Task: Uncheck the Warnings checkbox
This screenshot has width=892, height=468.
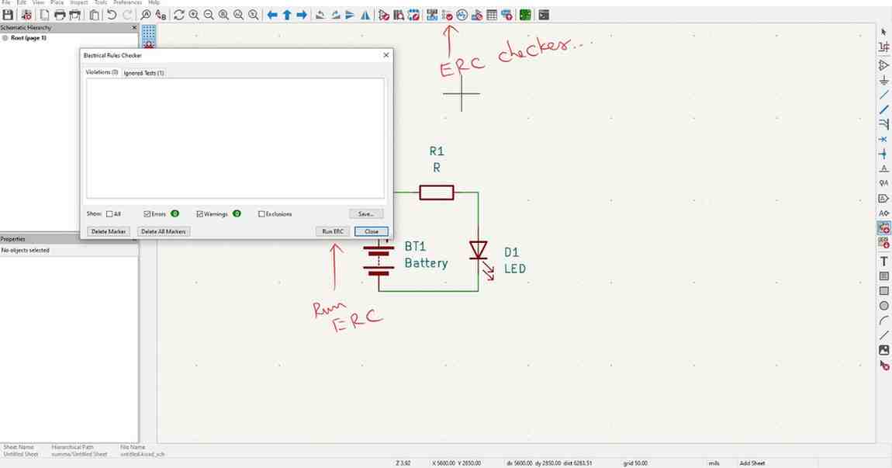Action: 199,214
